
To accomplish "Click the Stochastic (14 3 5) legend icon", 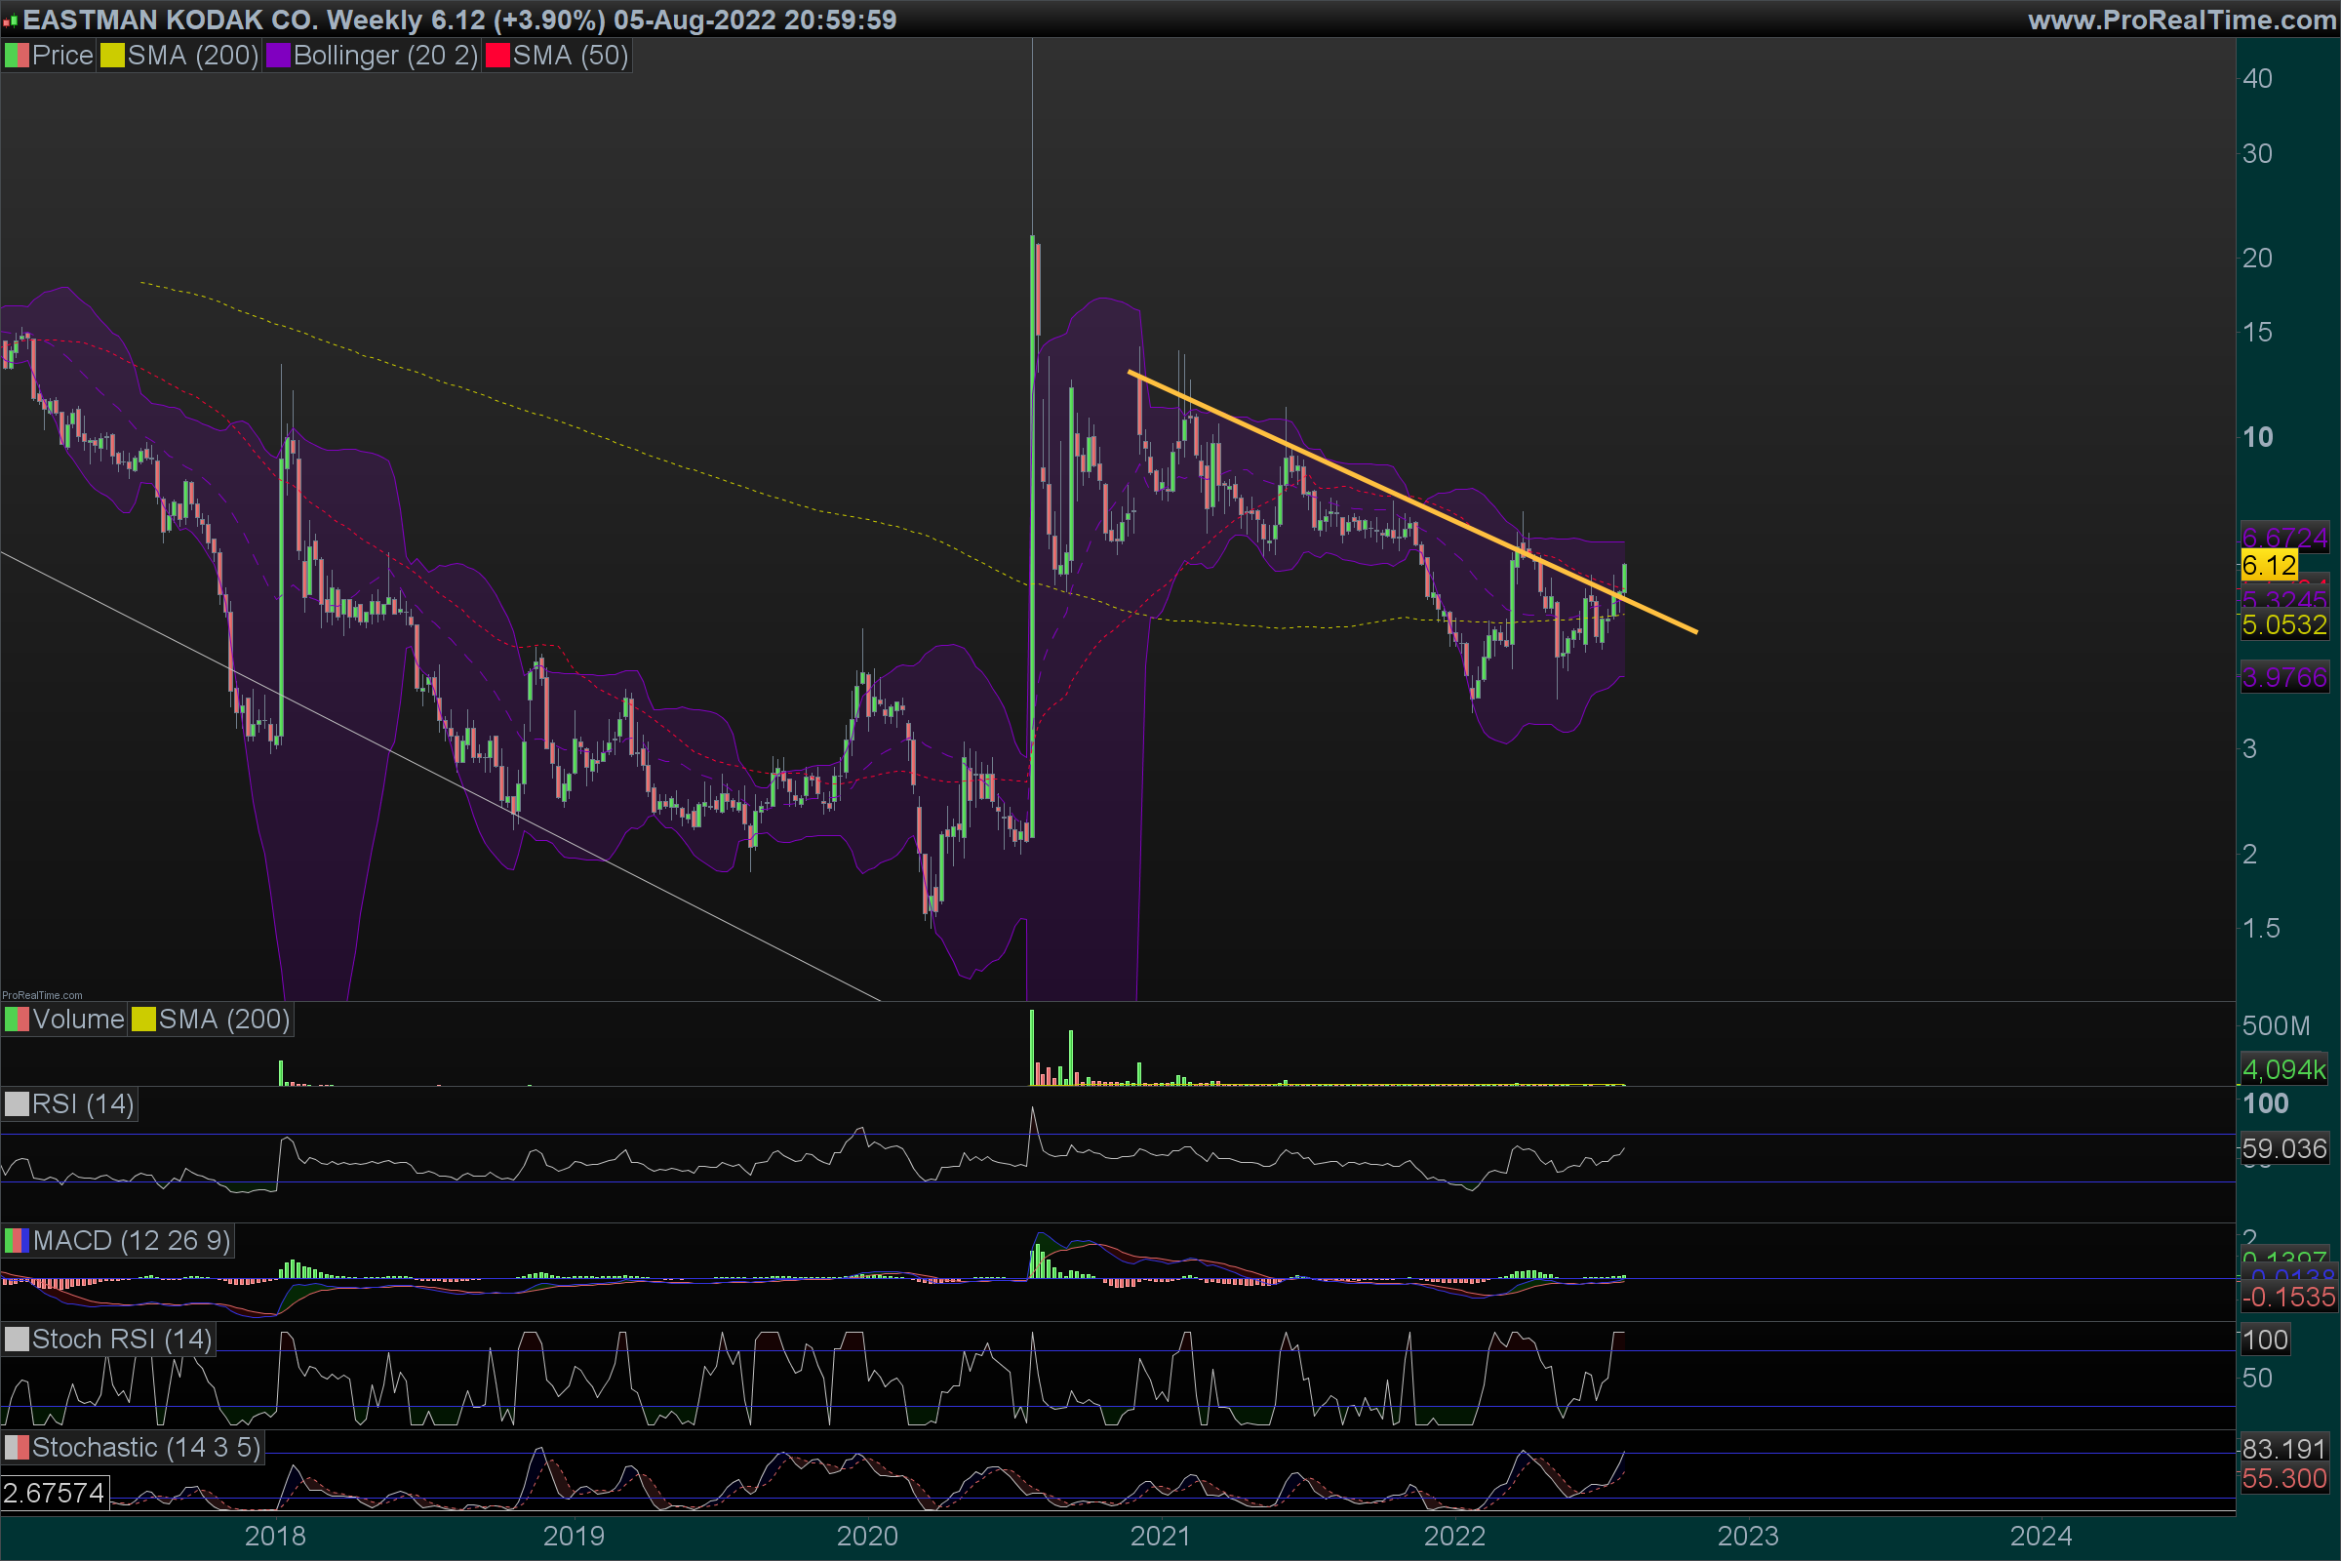I will (x=17, y=1448).
